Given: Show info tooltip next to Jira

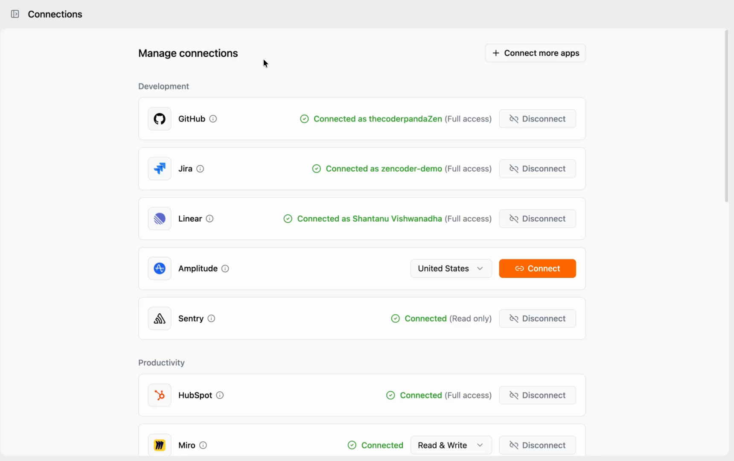Looking at the screenshot, I should [x=200, y=169].
